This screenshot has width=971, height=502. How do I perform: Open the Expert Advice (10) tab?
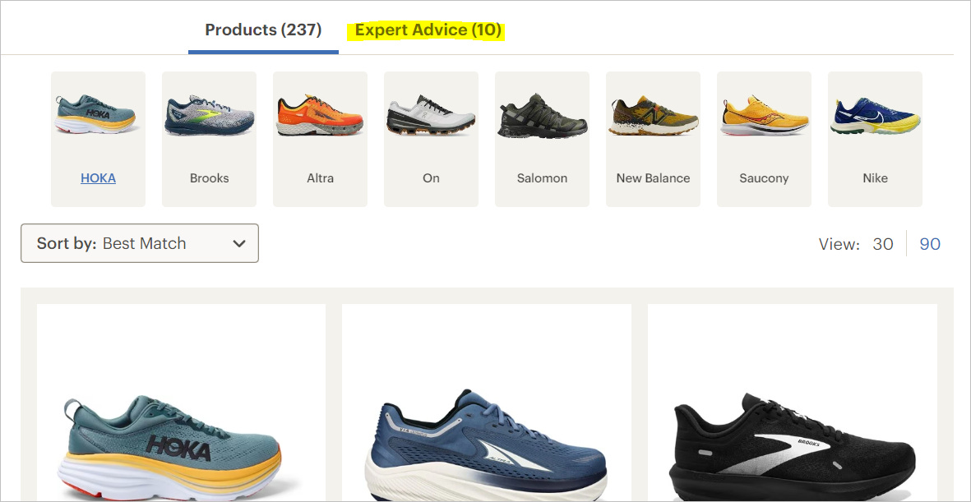pyautogui.click(x=428, y=30)
